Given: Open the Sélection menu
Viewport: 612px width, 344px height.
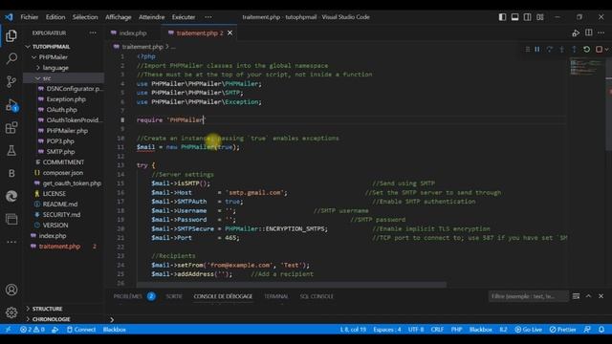Looking at the screenshot, I should coord(85,17).
